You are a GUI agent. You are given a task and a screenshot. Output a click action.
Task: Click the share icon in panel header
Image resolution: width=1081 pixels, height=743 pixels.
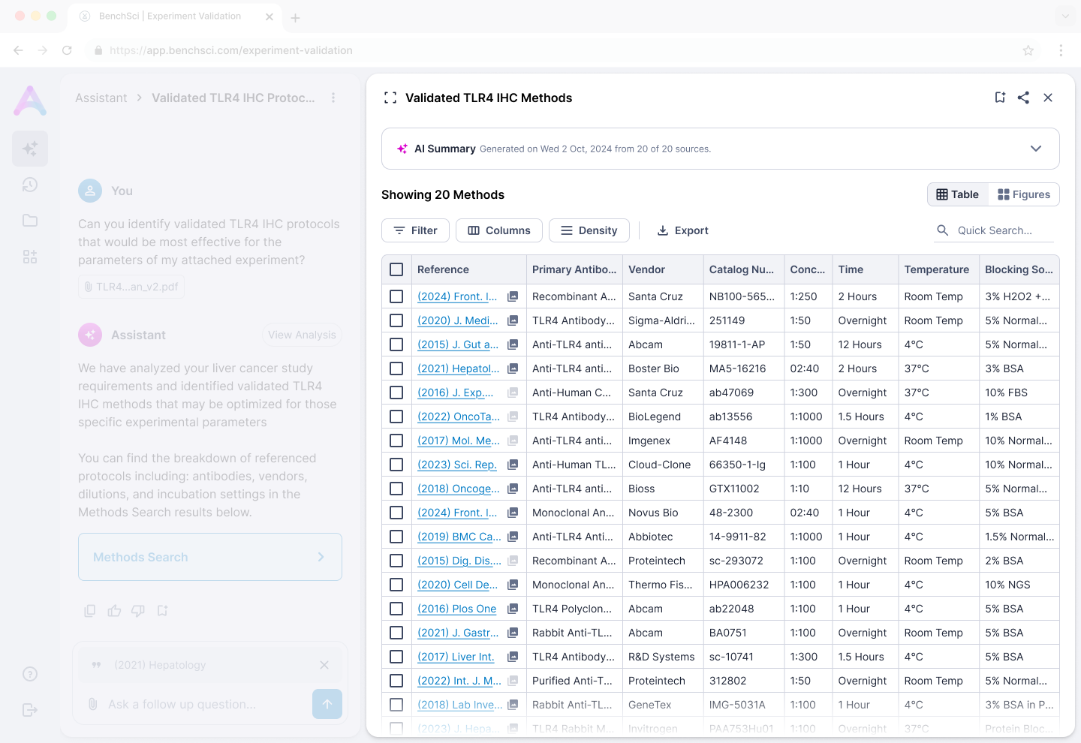[1023, 98]
